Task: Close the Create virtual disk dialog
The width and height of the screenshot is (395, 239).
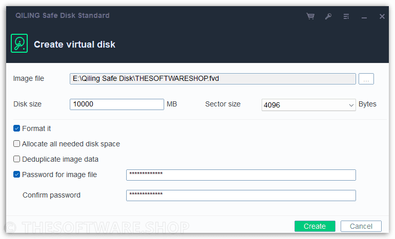Action: [382, 16]
